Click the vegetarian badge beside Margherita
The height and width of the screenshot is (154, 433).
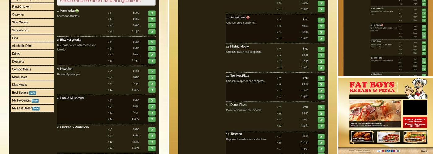click(77, 11)
